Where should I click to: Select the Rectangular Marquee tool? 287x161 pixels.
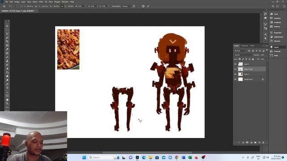click(x=7, y=30)
